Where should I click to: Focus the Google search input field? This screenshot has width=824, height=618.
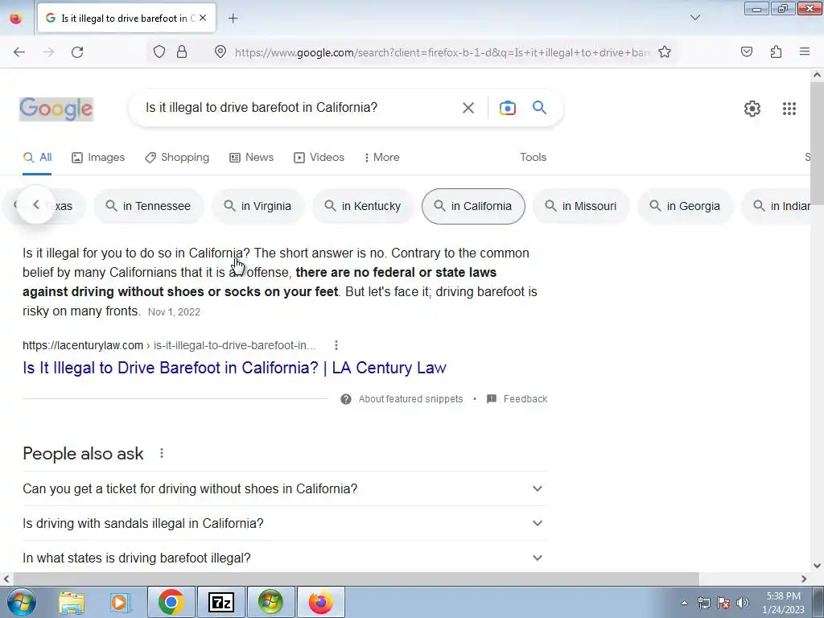[299, 108]
